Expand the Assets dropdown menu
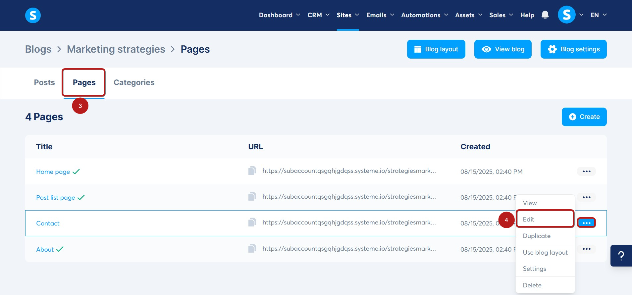The height and width of the screenshot is (295, 632). [469, 15]
